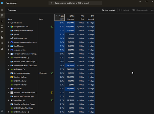Sort processes by Network column
This screenshot has width=154, height=114.
point(90,17)
